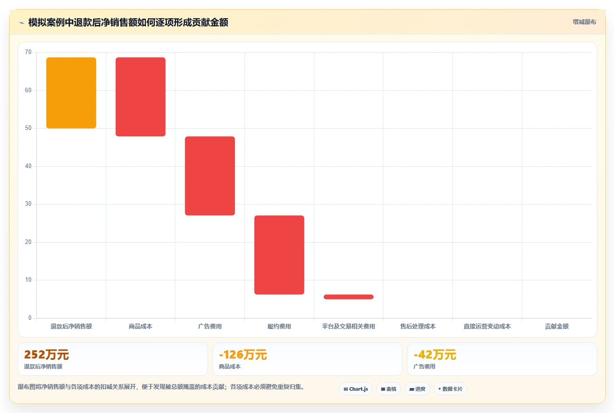Click the 退款后净销售额 x-axis label
The height and width of the screenshot is (413, 615).
click(x=71, y=326)
